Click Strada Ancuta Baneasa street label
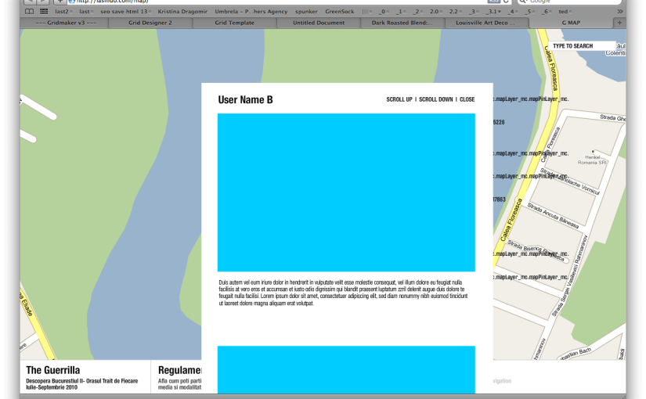The width and height of the screenshot is (646, 399). point(554,216)
